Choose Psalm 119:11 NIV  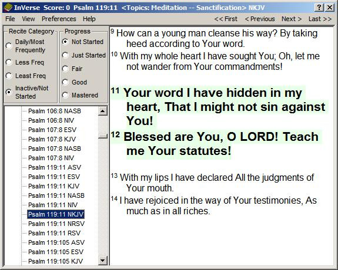click(53, 205)
